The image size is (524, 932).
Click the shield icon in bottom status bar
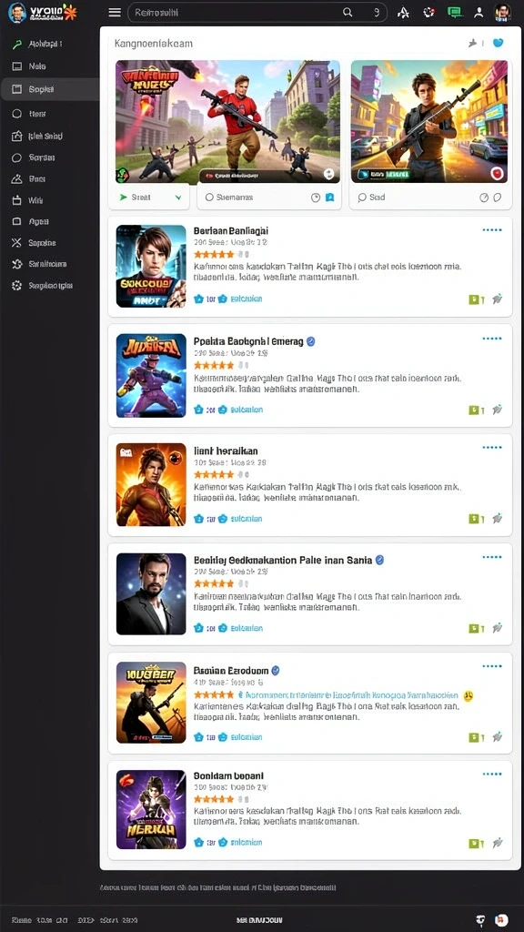pyautogui.click(x=480, y=919)
